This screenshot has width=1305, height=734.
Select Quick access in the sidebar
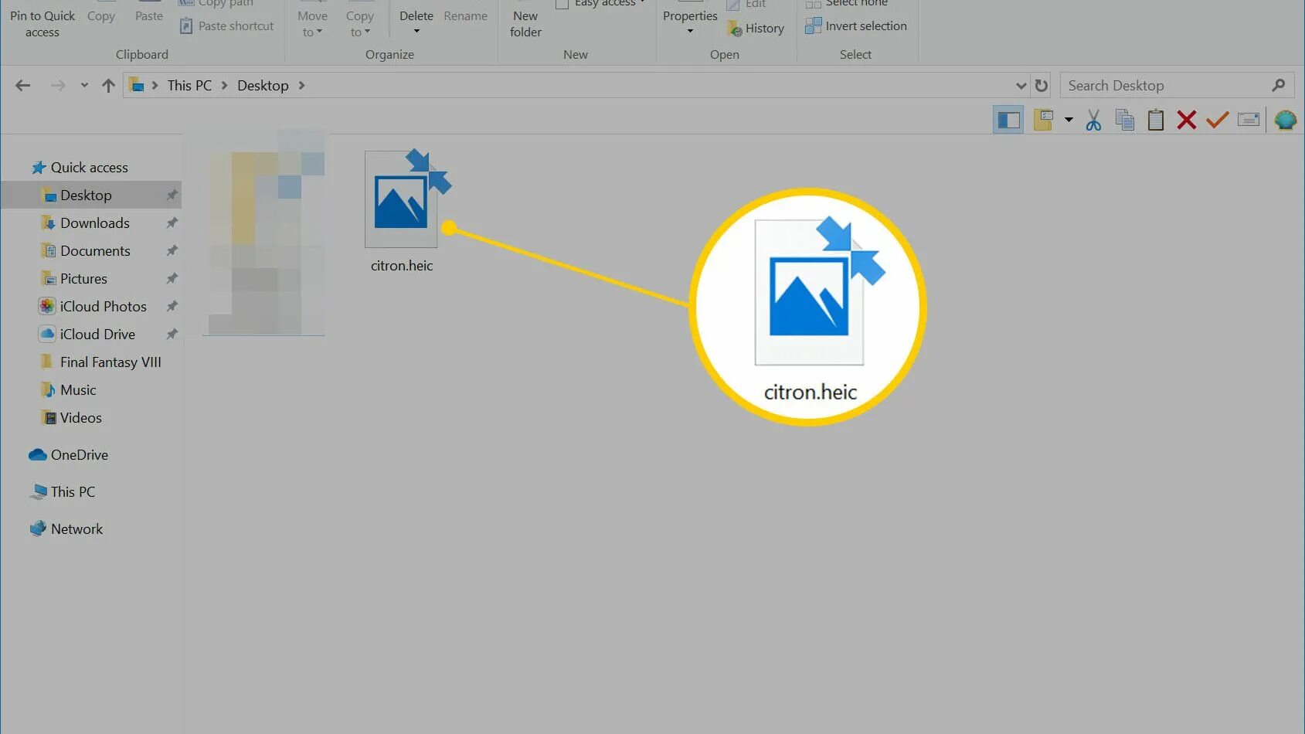(80, 168)
